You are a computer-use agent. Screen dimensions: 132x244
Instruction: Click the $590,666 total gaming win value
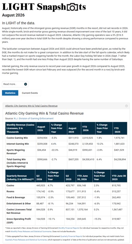click(x=42, y=159)
